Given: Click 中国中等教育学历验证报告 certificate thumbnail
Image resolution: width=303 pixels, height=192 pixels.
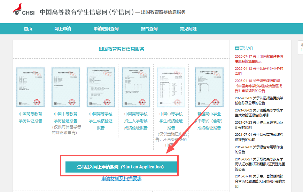Looking at the screenshot, I should pyautogui.click(x=66, y=87).
